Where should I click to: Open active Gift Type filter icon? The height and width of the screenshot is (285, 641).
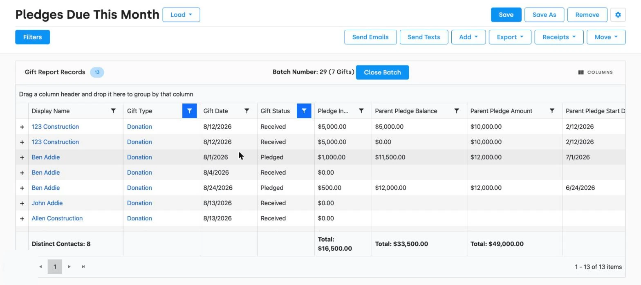[x=189, y=111]
